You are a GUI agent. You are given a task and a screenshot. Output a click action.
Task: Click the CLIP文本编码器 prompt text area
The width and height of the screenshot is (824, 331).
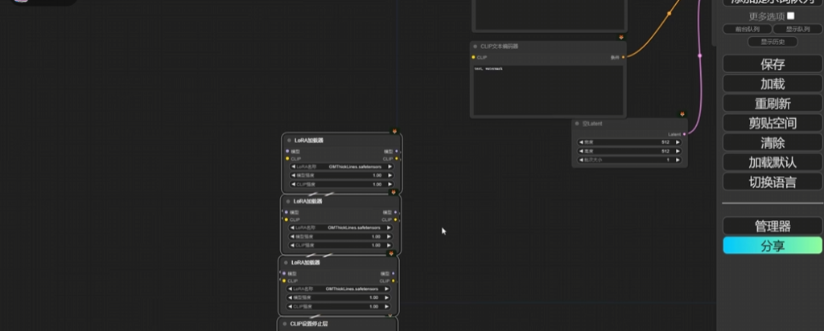click(x=547, y=90)
